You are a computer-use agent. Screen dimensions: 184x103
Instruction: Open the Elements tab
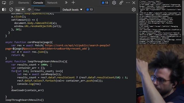[x=24, y=3]
